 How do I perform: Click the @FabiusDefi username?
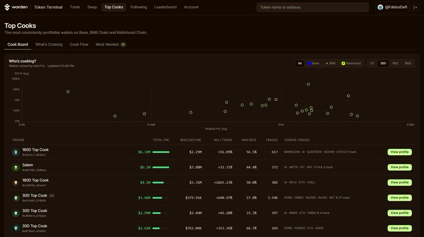coord(396,7)
